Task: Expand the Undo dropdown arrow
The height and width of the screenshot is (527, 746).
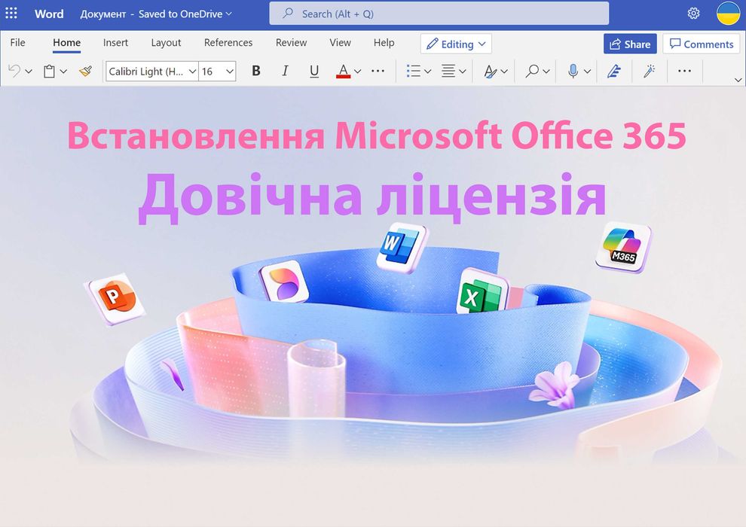Action: coord(29,72)
